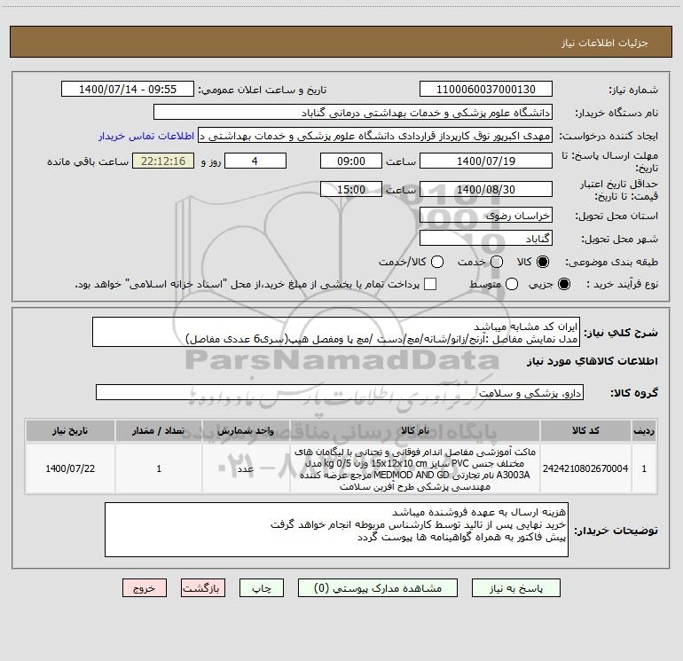Click the واحد شمارش column header
Image resolution: width=683 pixels, height=661 pixels.
246,431
